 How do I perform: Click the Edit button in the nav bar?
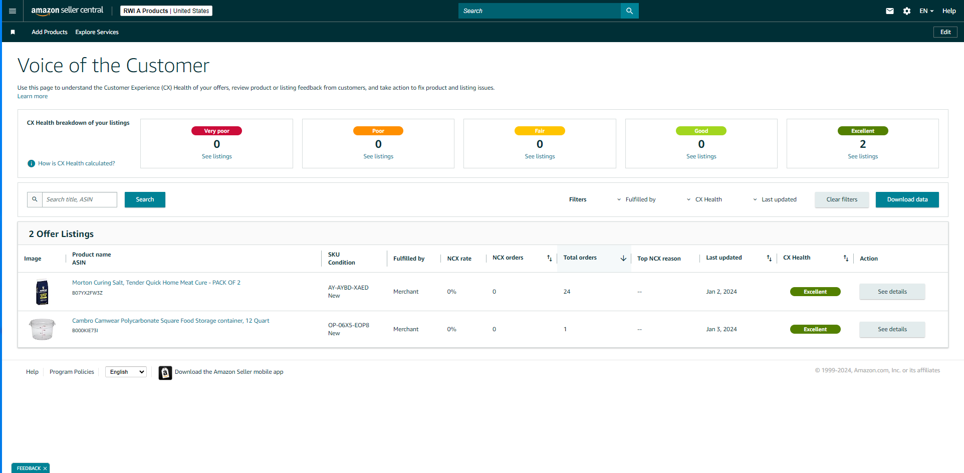coord(945,32)
